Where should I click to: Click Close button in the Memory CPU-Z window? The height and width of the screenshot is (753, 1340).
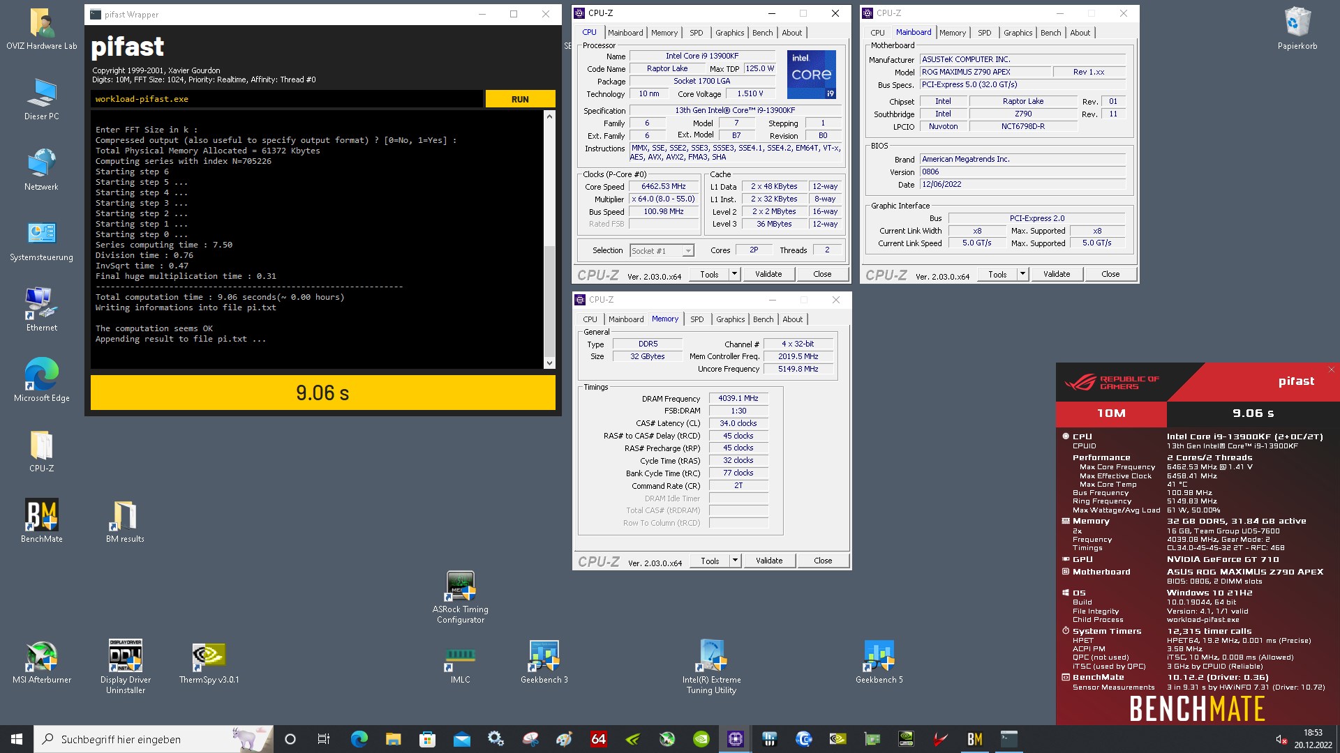tap(823, 561)
